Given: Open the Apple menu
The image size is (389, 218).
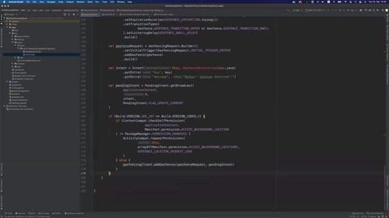Looking at the screenshot, I should (4, 2).
